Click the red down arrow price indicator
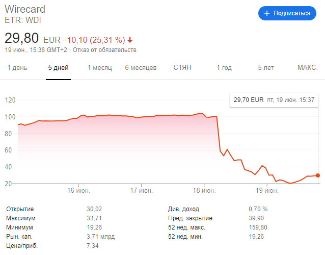Viewport: 325px width, 255px height. pos(130,40)
